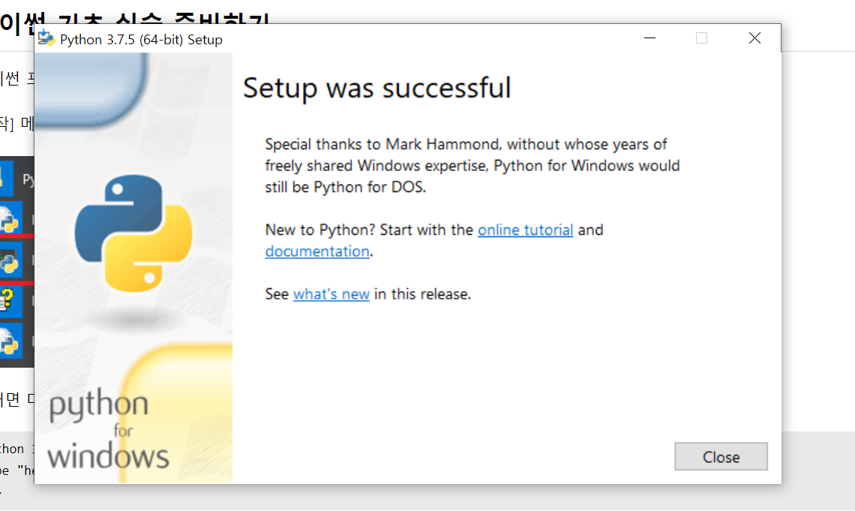The height and width of the screenshot is (511, 855).
Task: Follow the what's new link
Action: [331, 294]
